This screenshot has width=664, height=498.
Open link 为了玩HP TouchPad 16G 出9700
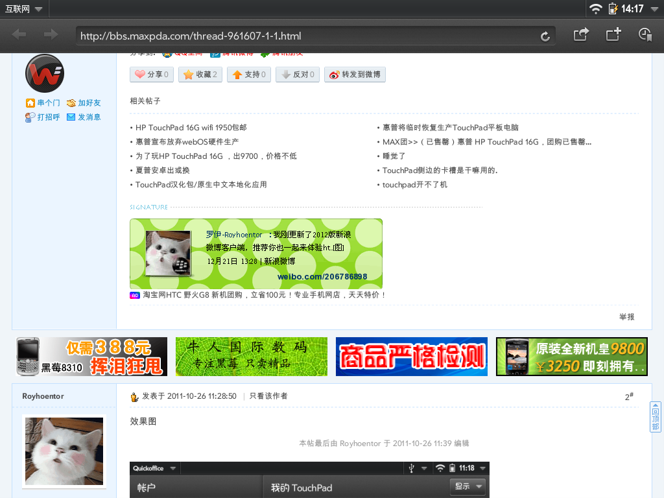point(216,156)
